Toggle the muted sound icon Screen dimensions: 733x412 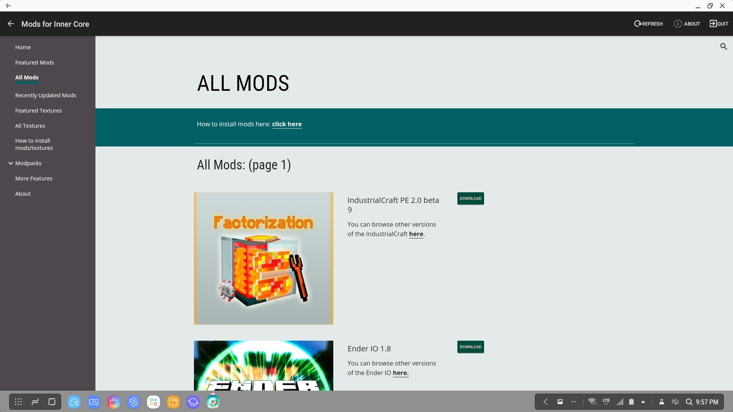coord(675,402)
